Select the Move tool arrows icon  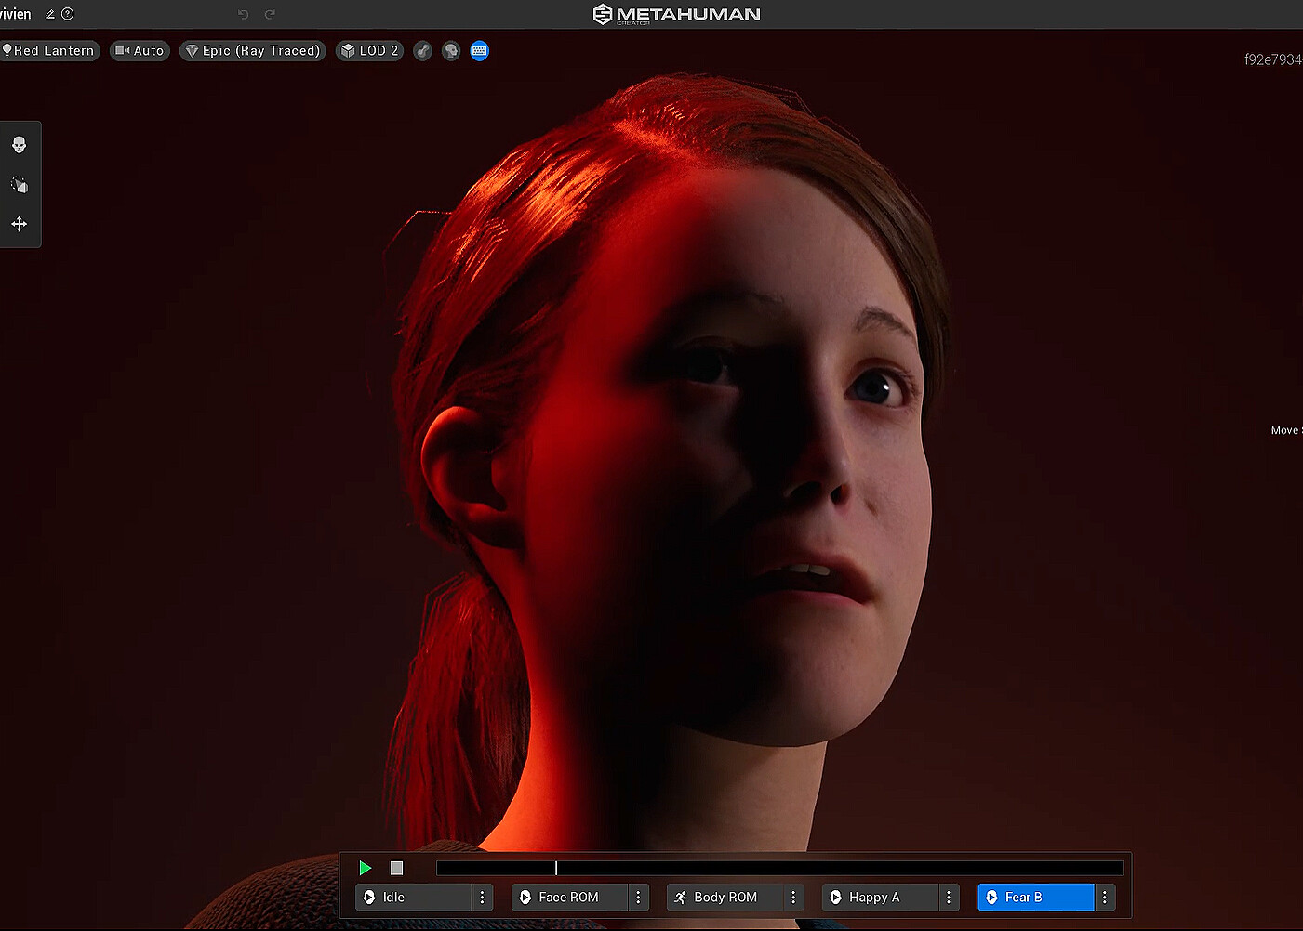click(x=20, y=224)
